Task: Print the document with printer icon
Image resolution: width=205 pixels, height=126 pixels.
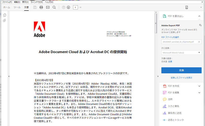Action: [41, 7]
